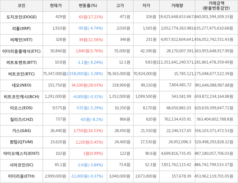Screen dimensions: 238x183
Task: Open the 비체인(VET) coin entry
Action: 21,40
